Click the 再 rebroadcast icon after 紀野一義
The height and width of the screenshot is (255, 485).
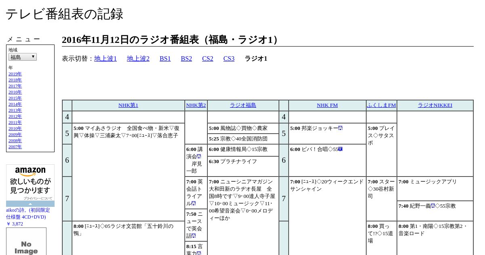pos(433,206)
